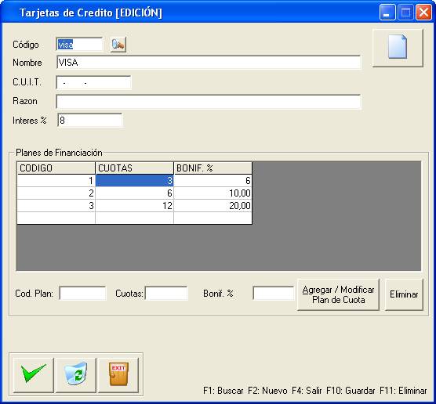Click Agregar / Modificar Plan de Cuota
The width and height of the screenshot is (436, 404).
coord(338,294)
